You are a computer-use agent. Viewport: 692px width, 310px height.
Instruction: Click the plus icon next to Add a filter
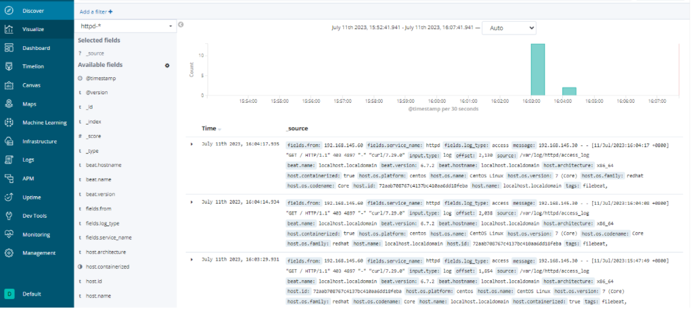click(x=110, y=12)
